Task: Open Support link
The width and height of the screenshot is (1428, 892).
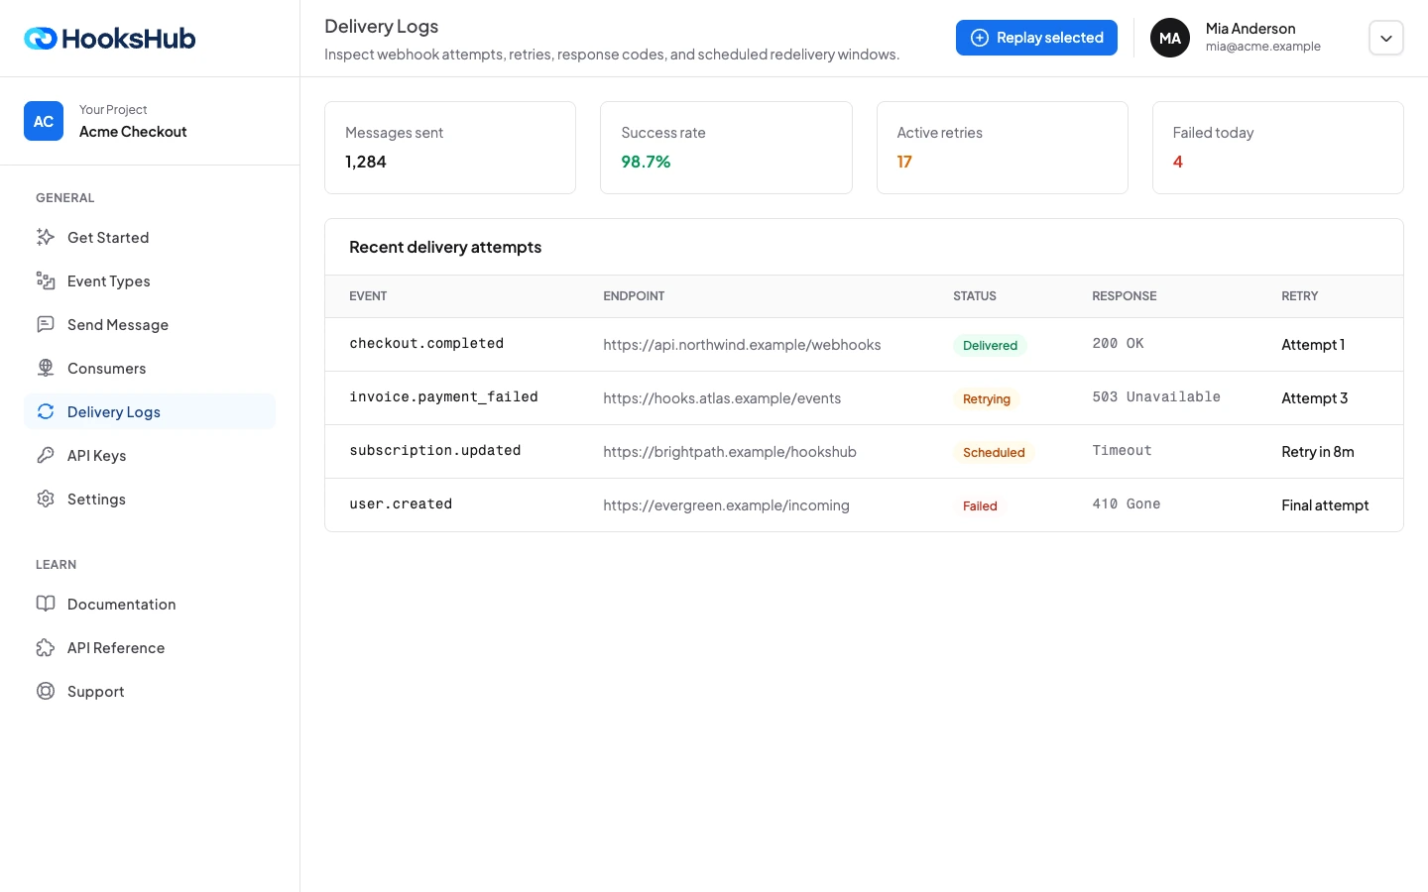Action: pos(150,691)
